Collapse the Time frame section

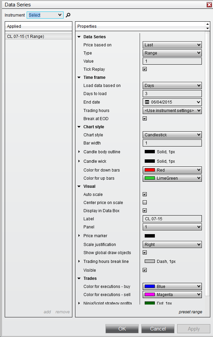[79, 77]
